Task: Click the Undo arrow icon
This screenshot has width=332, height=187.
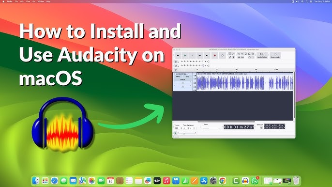Action: (249, 57)
